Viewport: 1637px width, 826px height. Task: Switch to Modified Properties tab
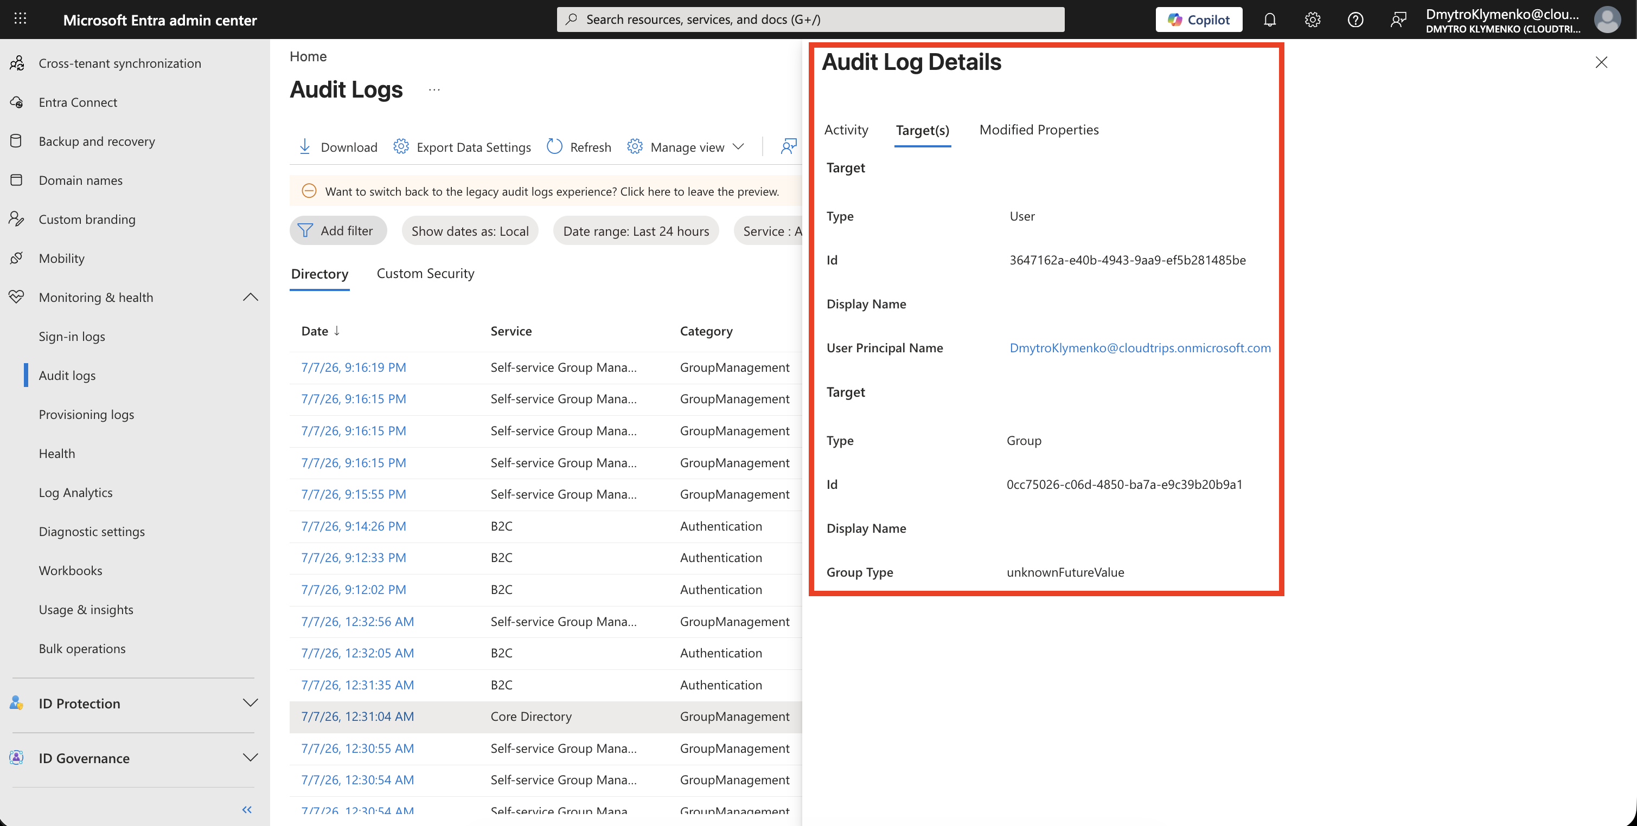coord(1038,130)
